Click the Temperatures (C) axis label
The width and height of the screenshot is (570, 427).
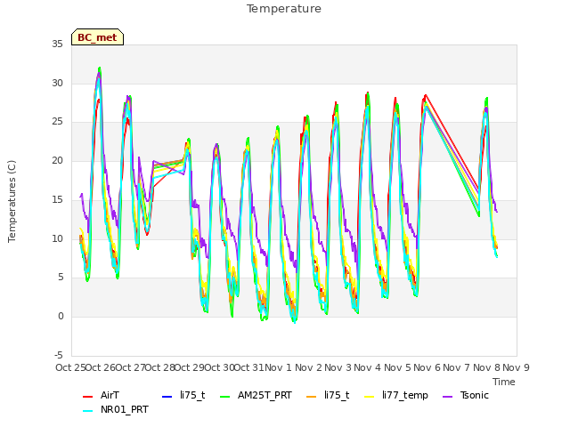[12, 201]
